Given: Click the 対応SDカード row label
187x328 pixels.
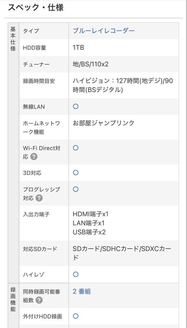Looking at the screenshot, I should [40, 249].
